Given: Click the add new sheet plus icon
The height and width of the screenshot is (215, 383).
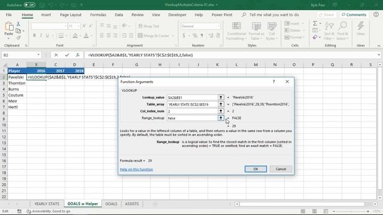Looking at the screenshot, I should (x=155, y=204).
